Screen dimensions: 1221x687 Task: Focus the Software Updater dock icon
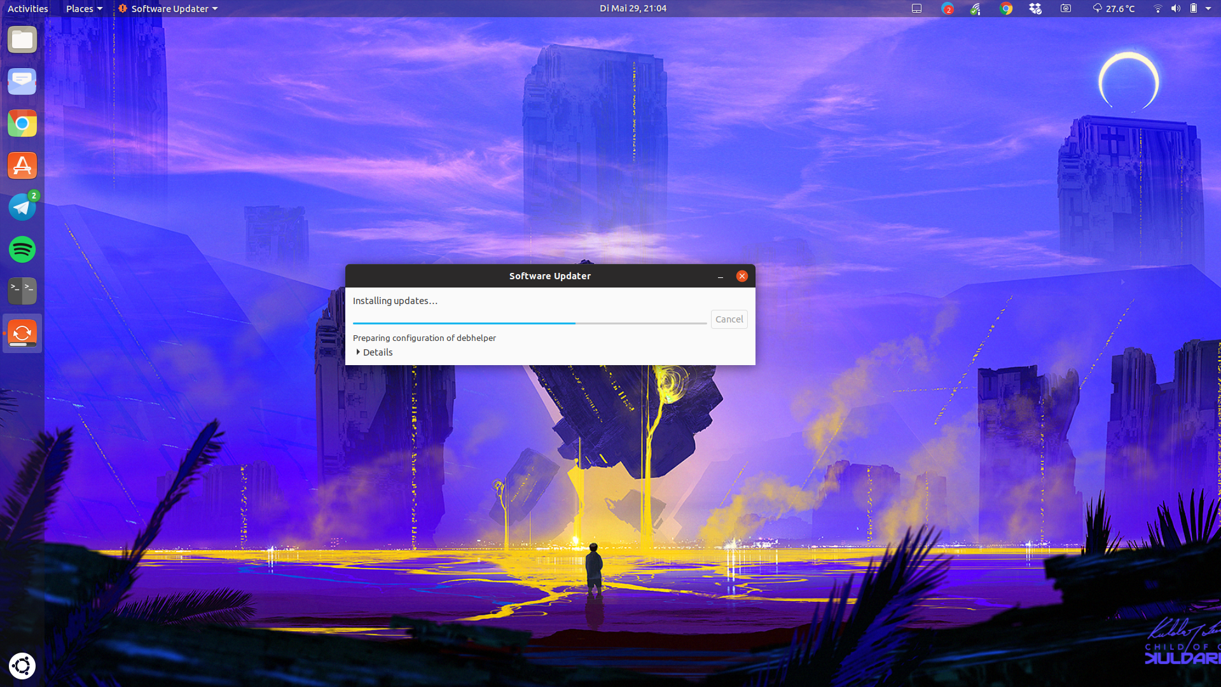point(22,333)
